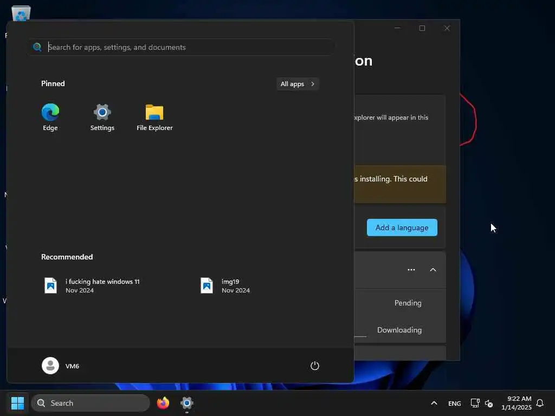The height and width of the screenshot is (416, 555).
Task: Open the Settings pinned app
Action: (102, 118)
